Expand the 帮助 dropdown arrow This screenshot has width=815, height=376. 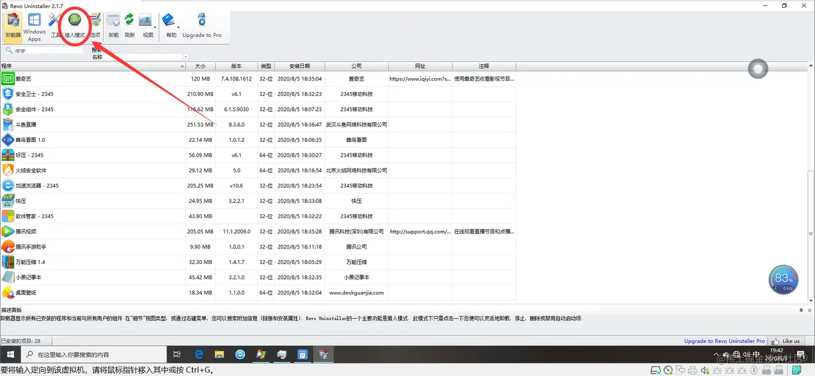[179, 26]
